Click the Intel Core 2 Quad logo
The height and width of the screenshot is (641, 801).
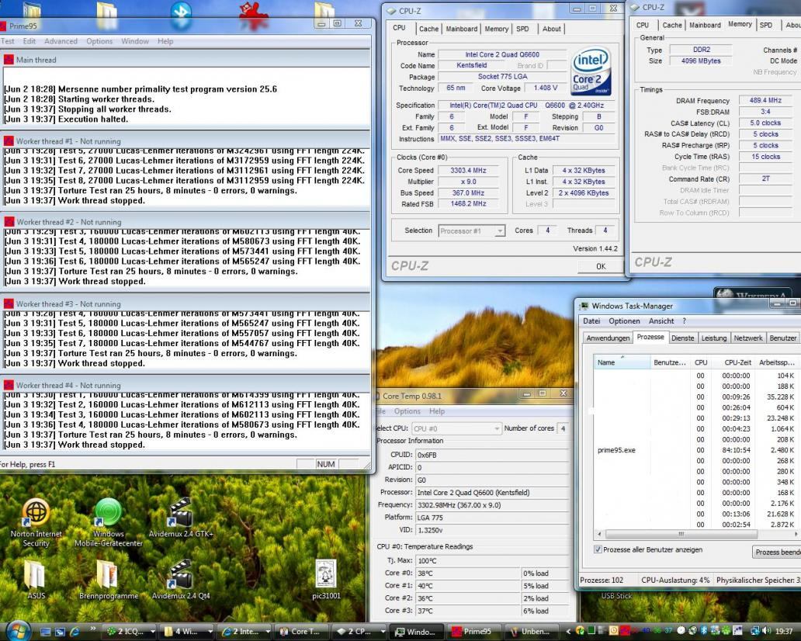coord(591,71)
